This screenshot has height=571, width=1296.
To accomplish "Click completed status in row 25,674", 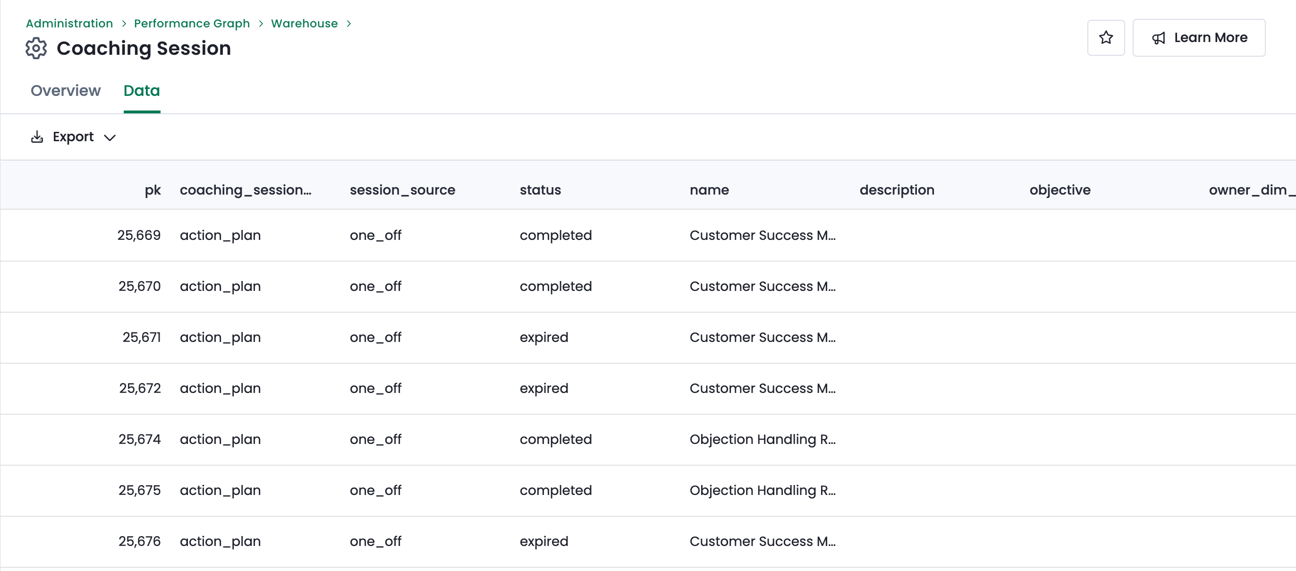I will (555, 439).
